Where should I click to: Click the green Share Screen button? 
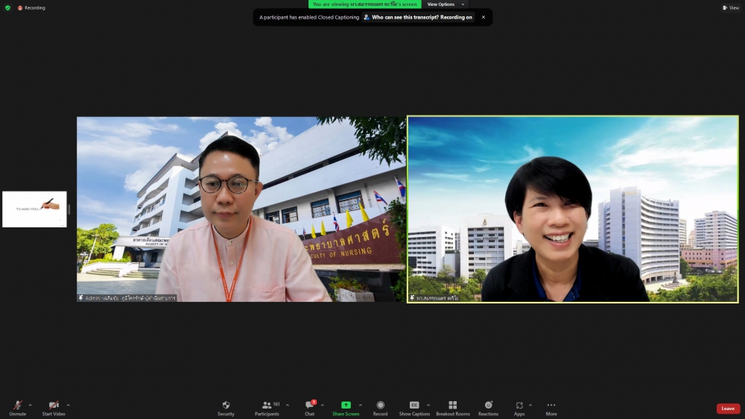tap(346, 406)
